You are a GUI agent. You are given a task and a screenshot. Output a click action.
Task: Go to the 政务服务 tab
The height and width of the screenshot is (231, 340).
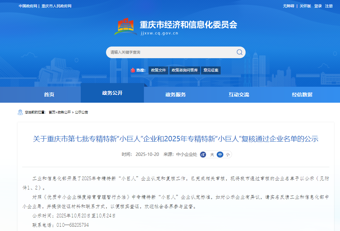175,95
